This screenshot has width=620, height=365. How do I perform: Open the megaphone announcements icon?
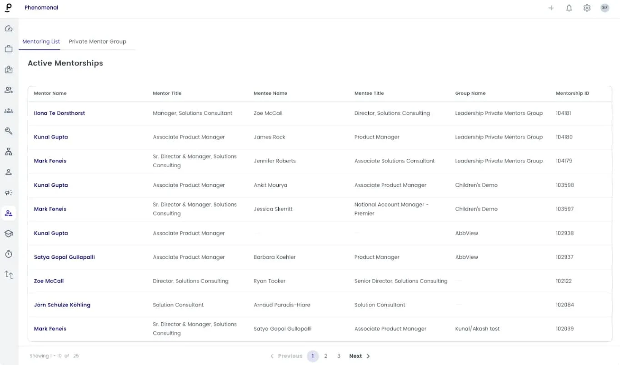9,192
